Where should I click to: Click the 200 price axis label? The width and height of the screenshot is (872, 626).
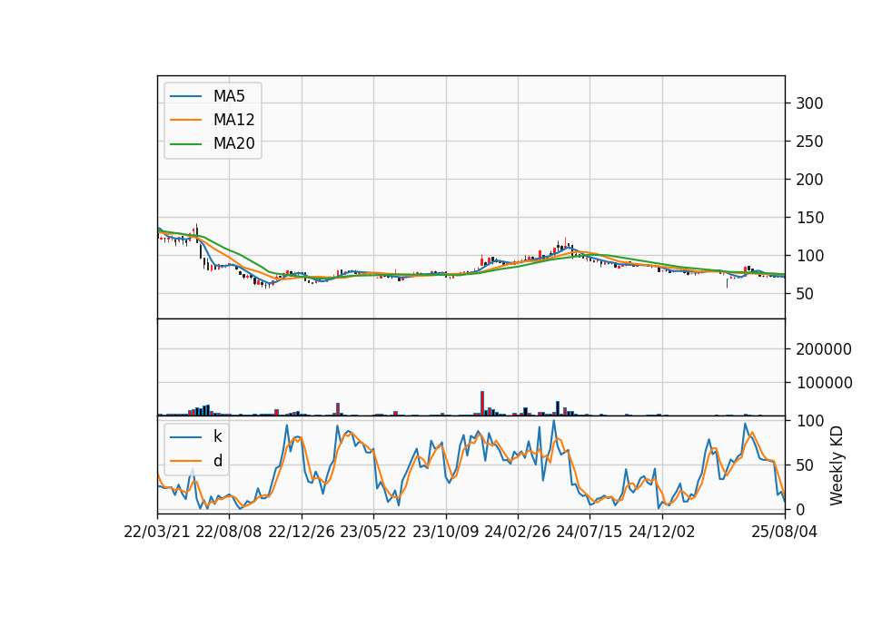[809, 180]
